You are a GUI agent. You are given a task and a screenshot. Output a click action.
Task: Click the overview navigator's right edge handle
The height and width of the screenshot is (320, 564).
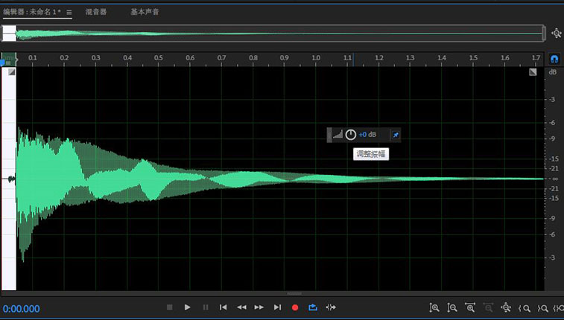[544, 33]
